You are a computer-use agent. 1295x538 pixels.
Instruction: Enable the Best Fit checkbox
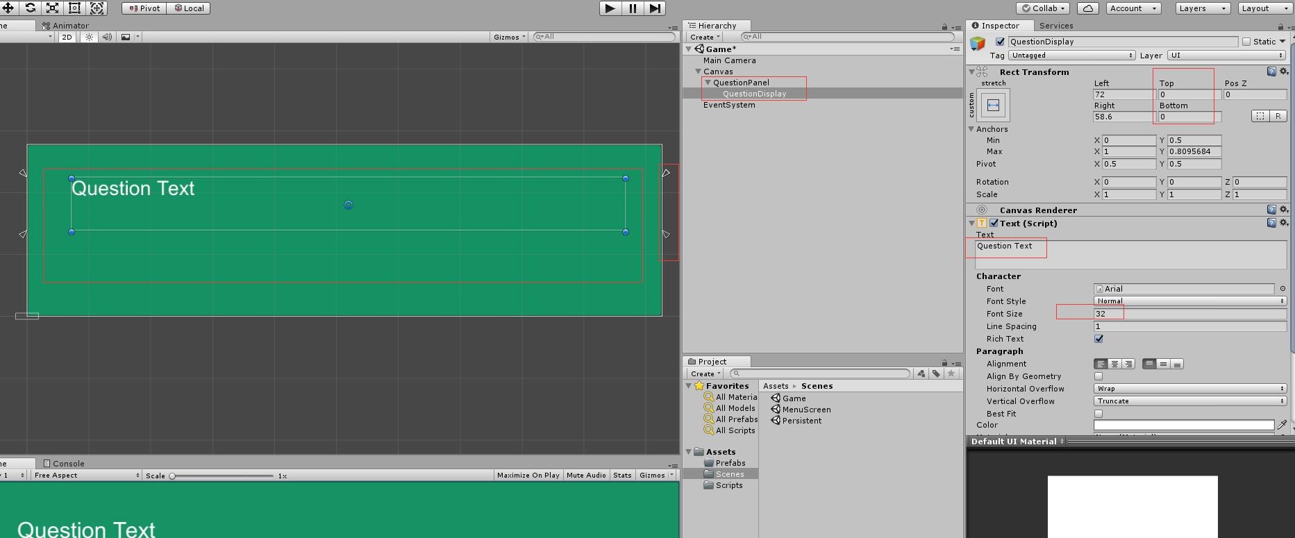1098,414
